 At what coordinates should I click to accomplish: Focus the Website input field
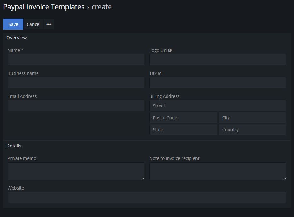147,197
